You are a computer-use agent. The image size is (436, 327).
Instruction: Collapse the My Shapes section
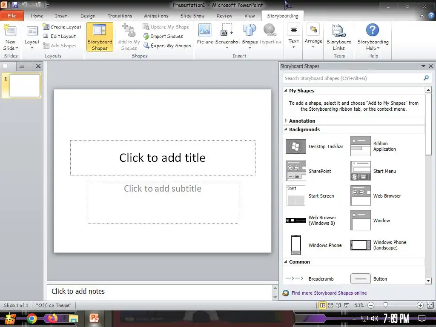[x=285, y=90]
